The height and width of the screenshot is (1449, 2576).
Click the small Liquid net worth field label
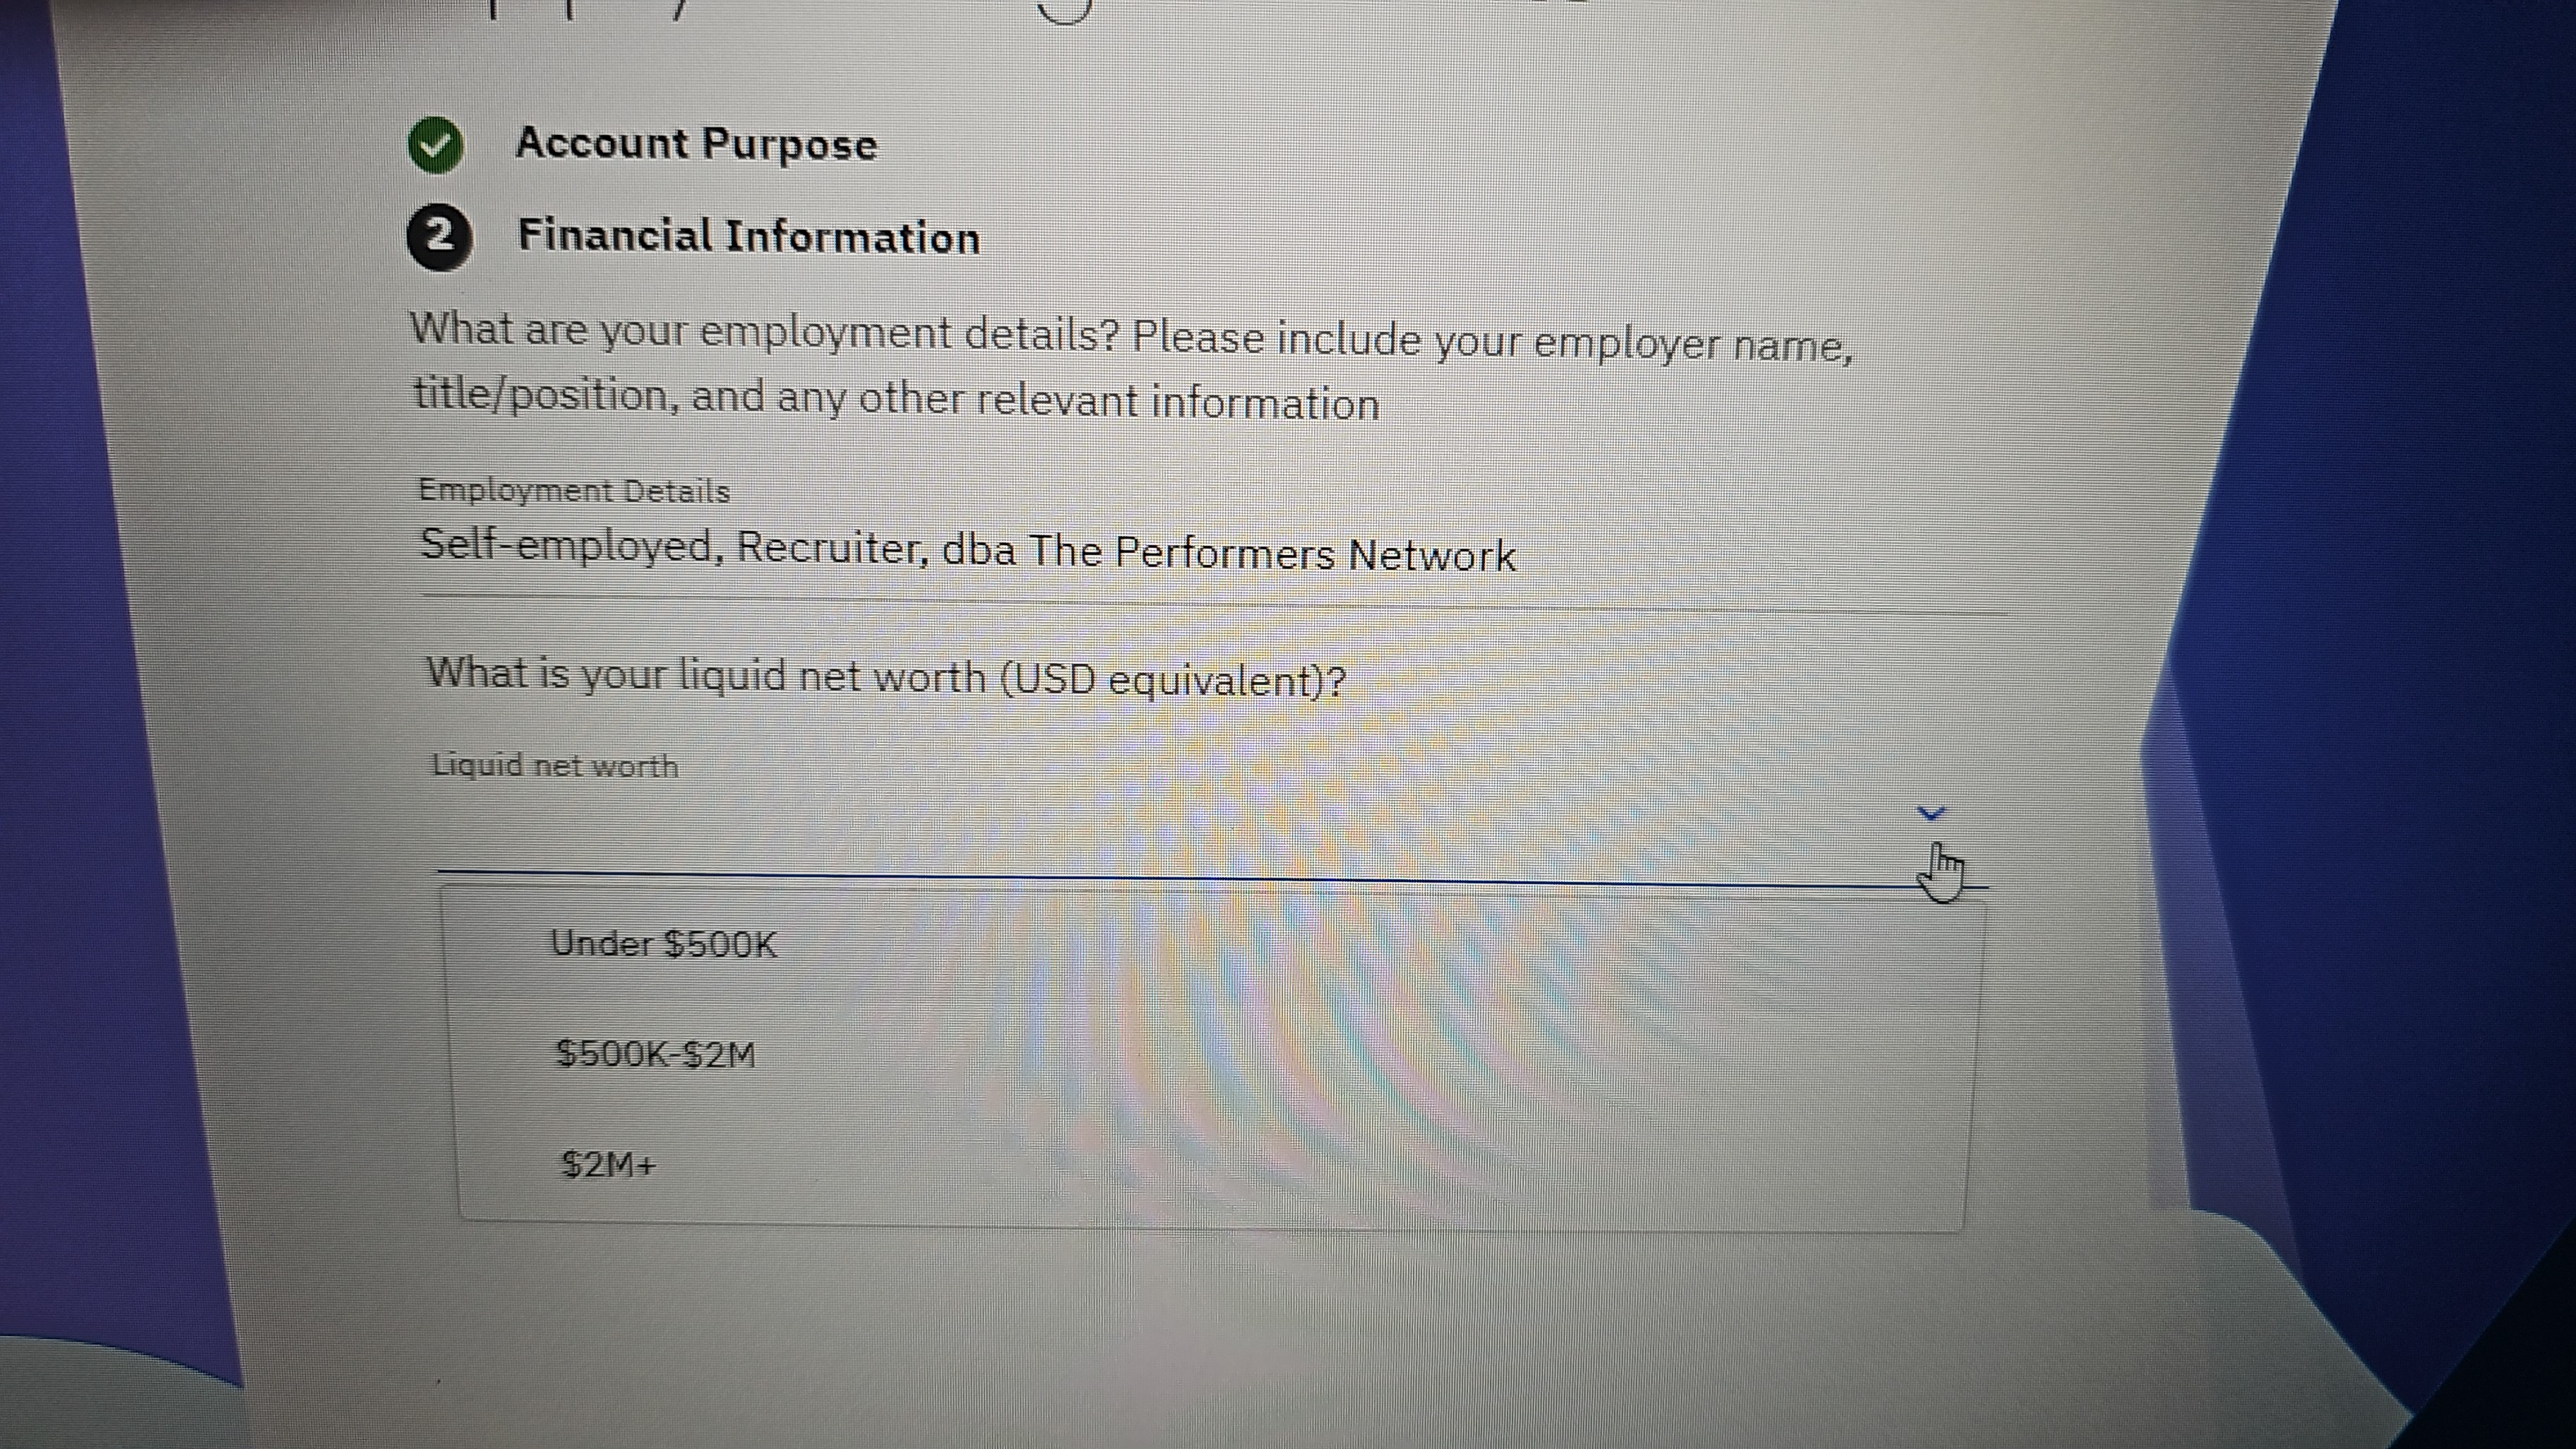click(x=555, y=766)
